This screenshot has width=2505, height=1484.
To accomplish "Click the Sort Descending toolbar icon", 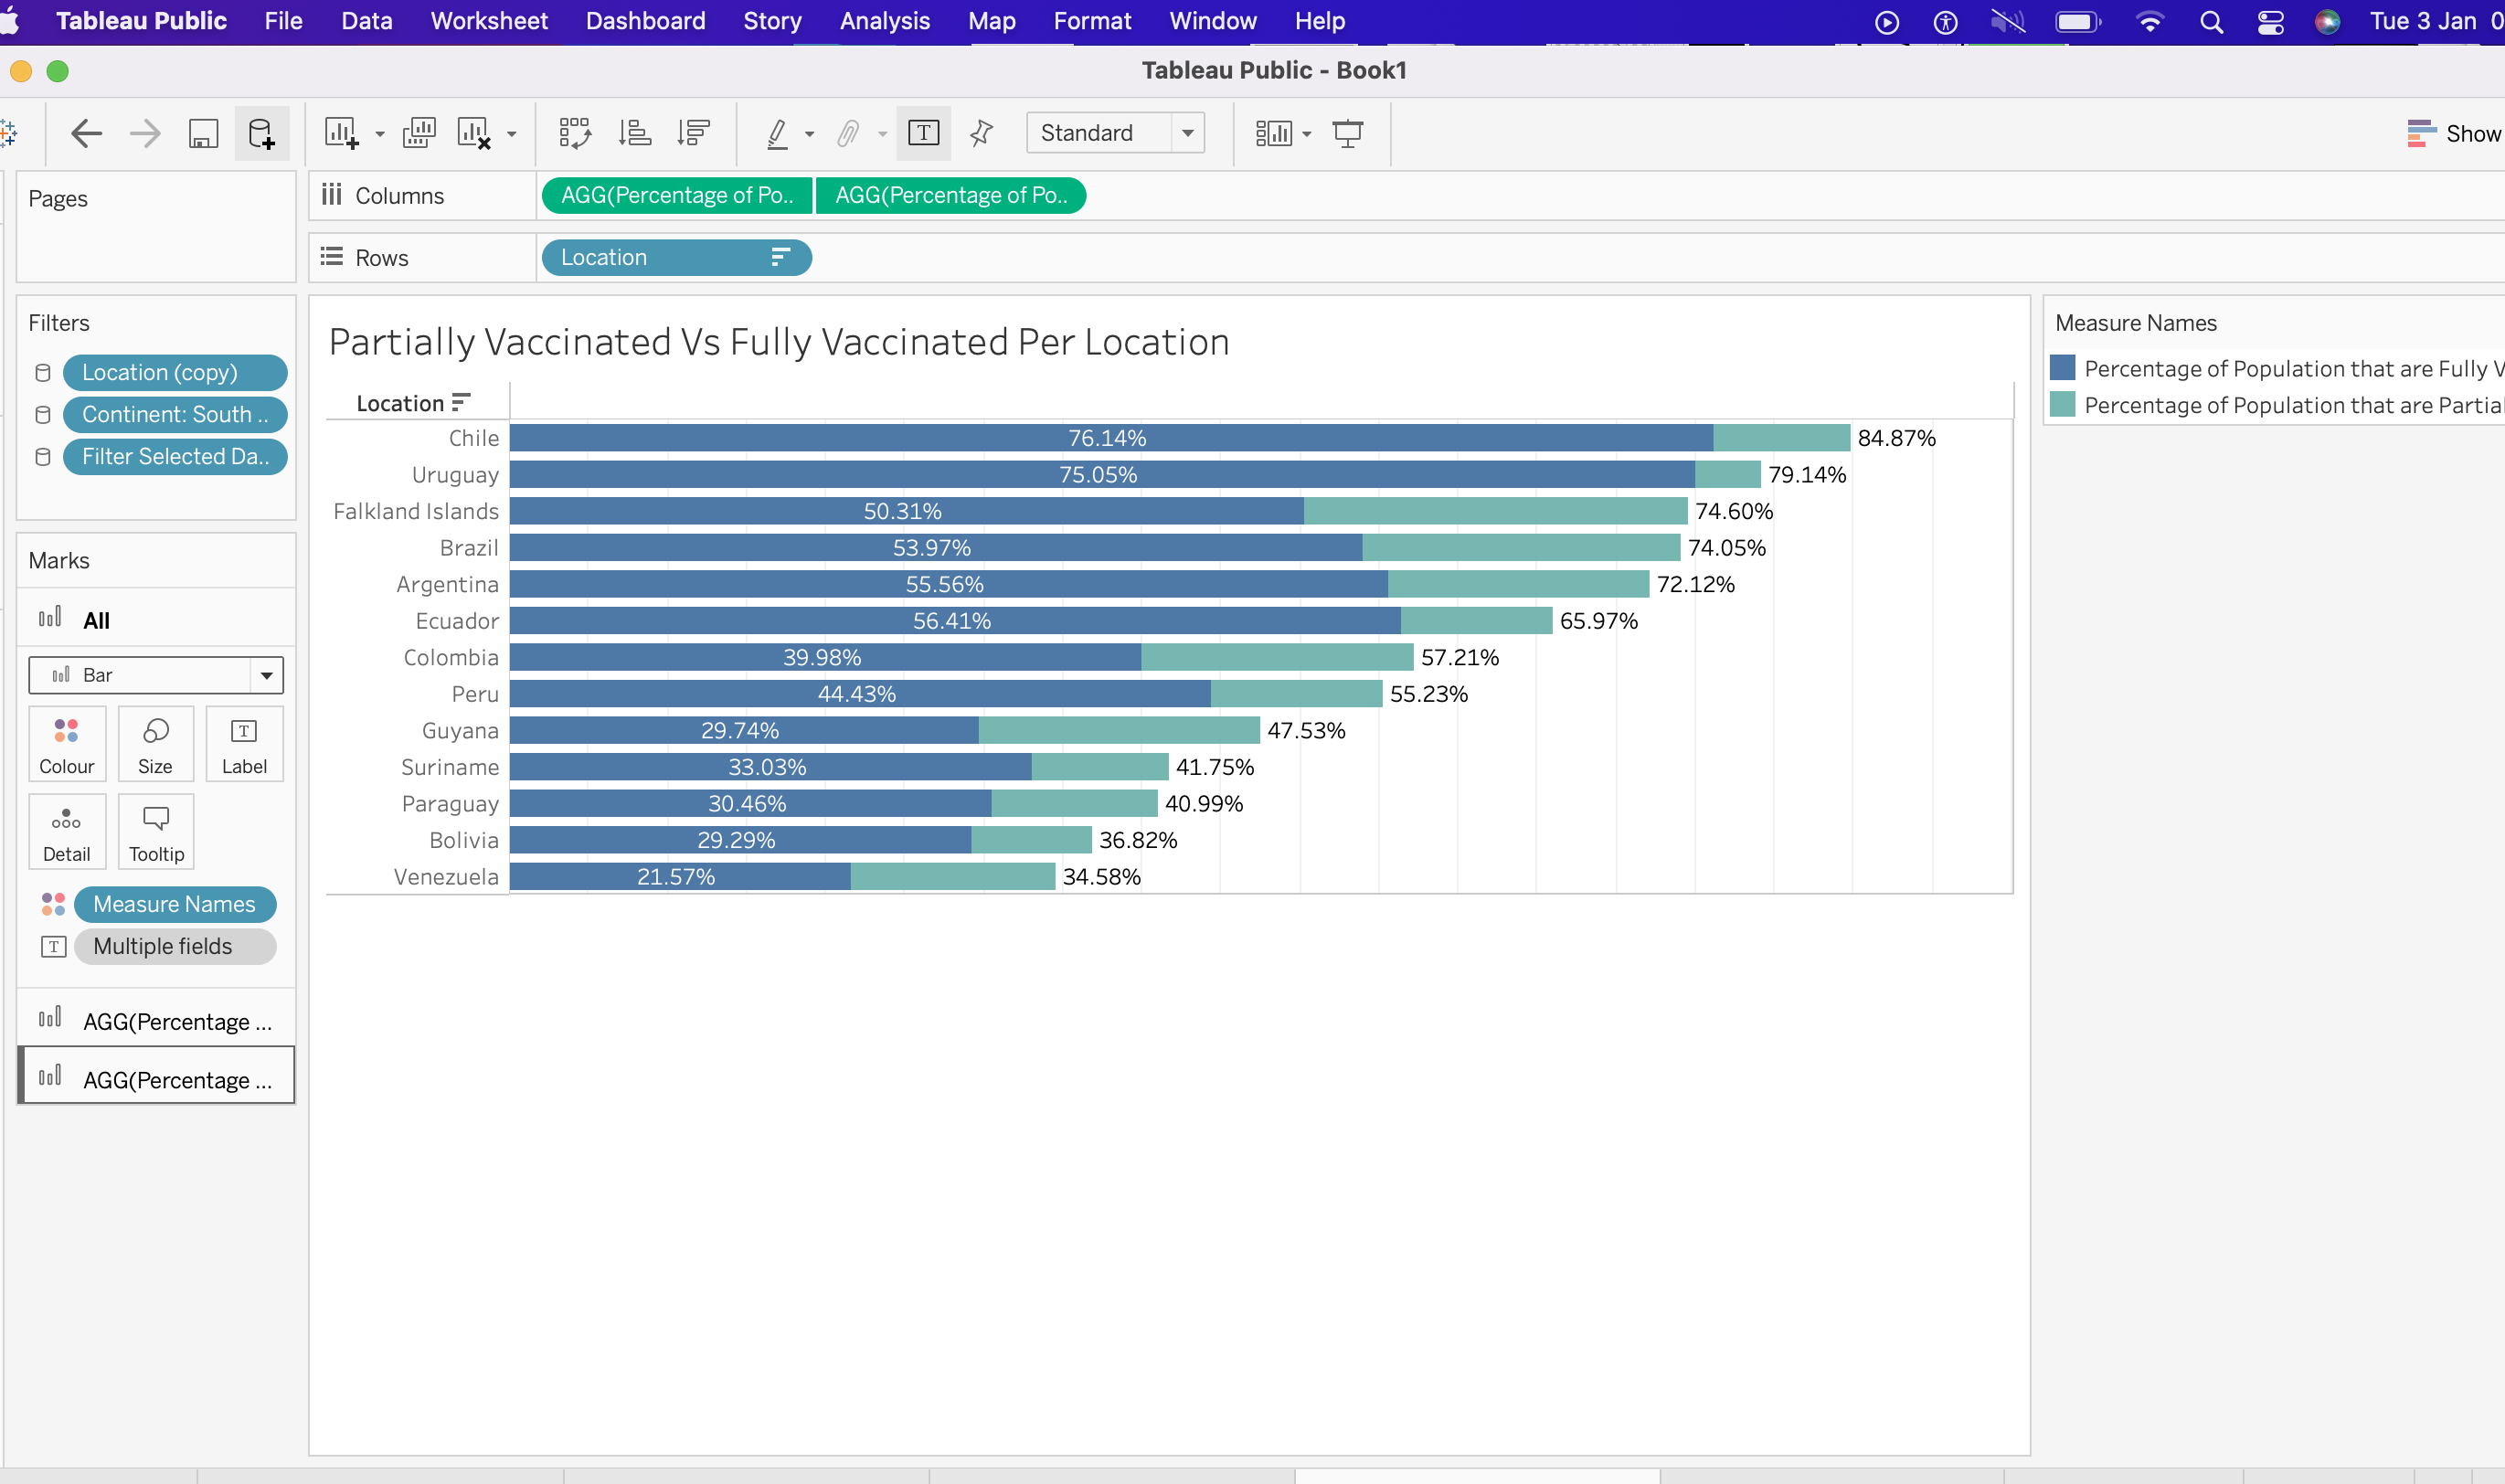I will pos(694,132).
